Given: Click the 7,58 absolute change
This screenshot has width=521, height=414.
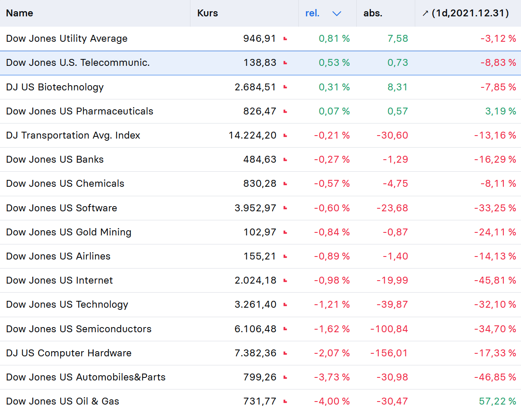Looking at the screenshot, I should (x=398, y=39).
